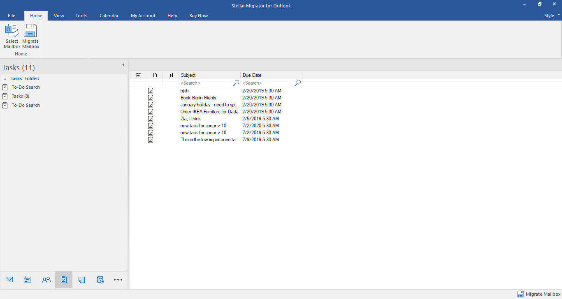Click the Tasks Folder: label
This screenshot has height=299, width=562.
point(25,78)
